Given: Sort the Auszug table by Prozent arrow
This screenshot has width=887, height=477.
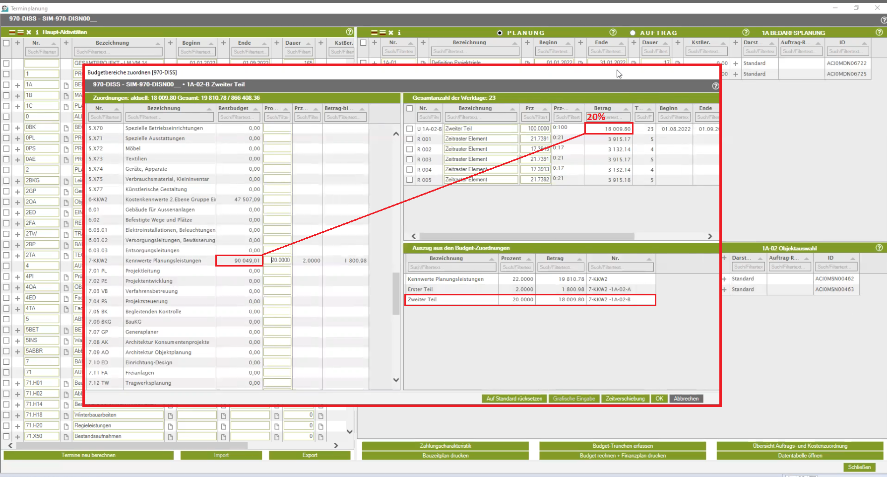Looking at the screenshot, I should tap(529, 259).
